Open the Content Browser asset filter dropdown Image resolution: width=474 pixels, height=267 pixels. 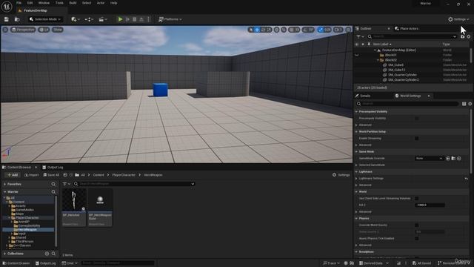point(66,184)
